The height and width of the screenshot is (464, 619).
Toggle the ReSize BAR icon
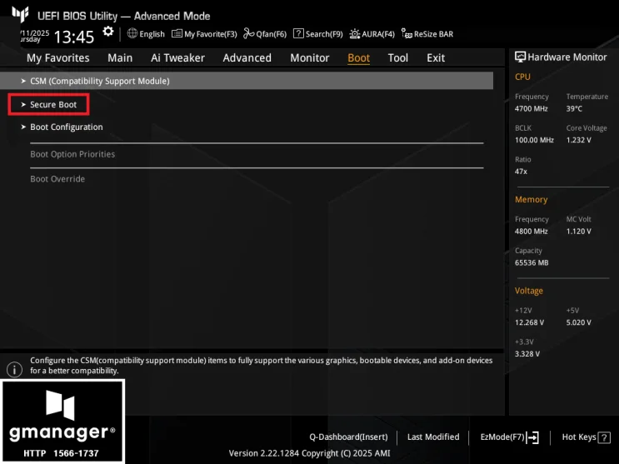click(x=407, y=33)
